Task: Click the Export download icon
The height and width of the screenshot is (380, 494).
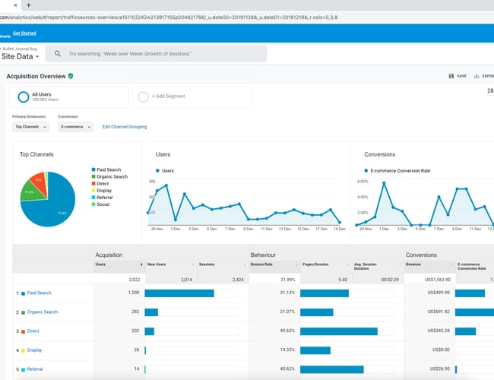Action: click(x=477, y=76)
